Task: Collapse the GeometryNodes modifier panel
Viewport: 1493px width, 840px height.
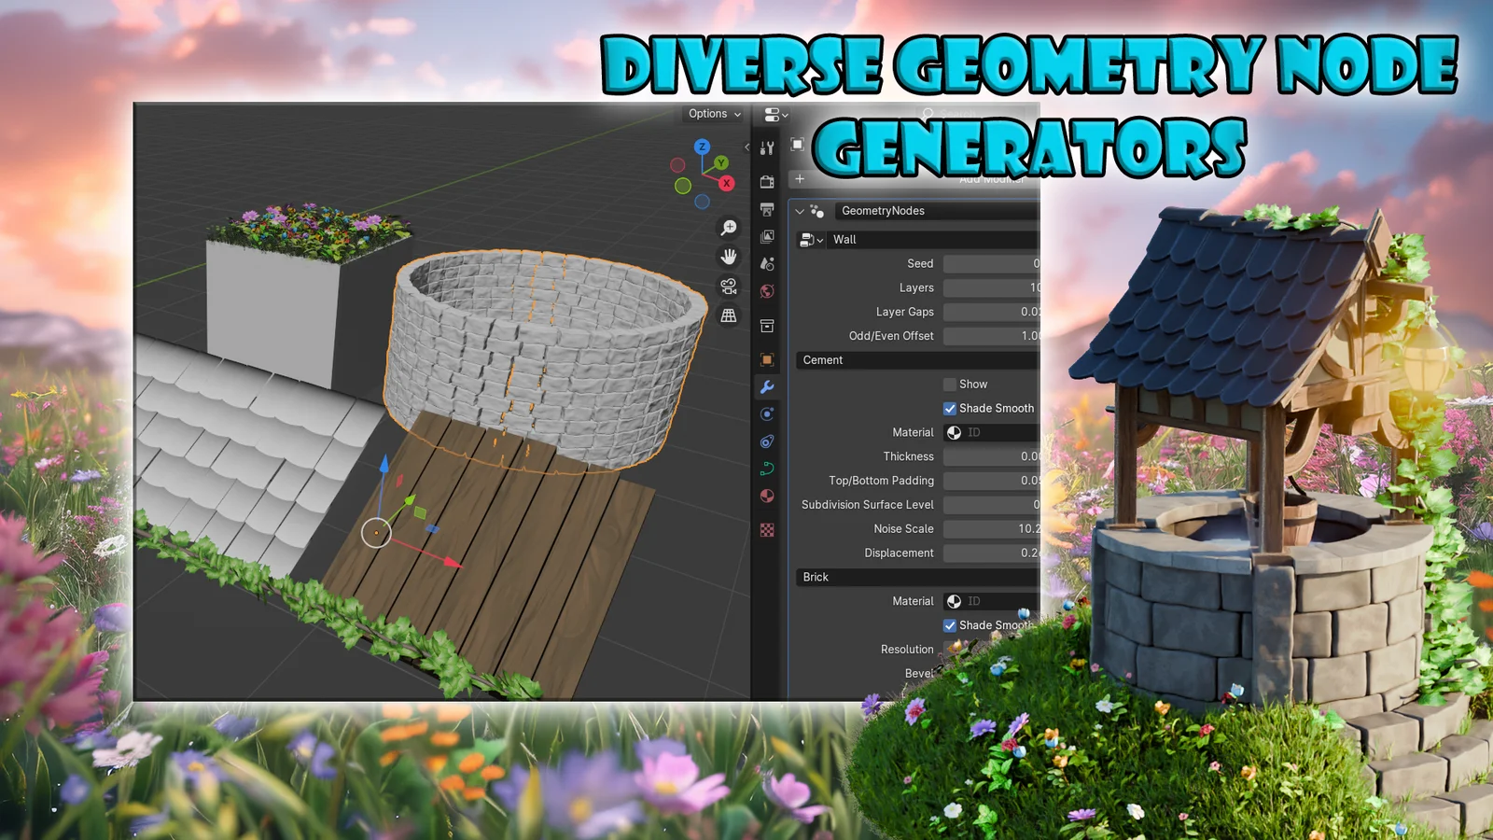Action: [801, 211]
